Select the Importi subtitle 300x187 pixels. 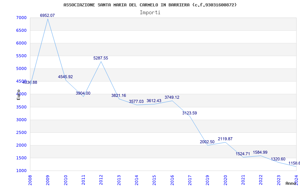[150, 13]
